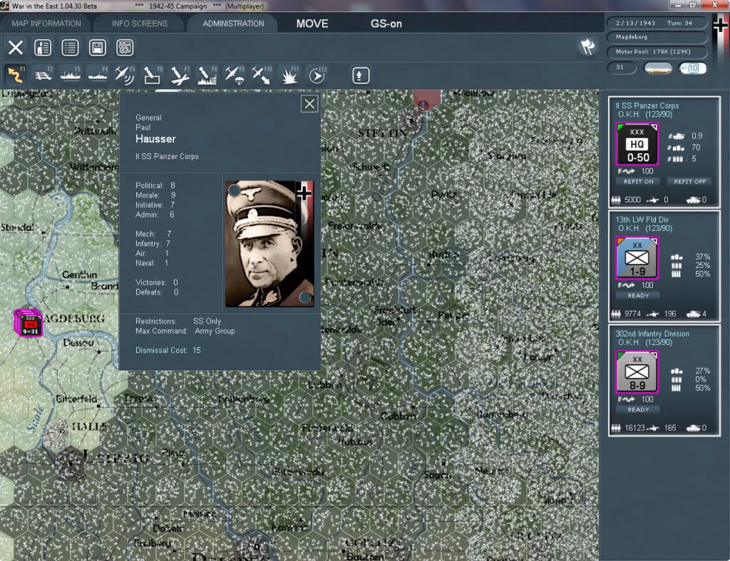Click the name Hausser in the panel
The height and width of the screenshot is (561, 730).
point(155,139)
